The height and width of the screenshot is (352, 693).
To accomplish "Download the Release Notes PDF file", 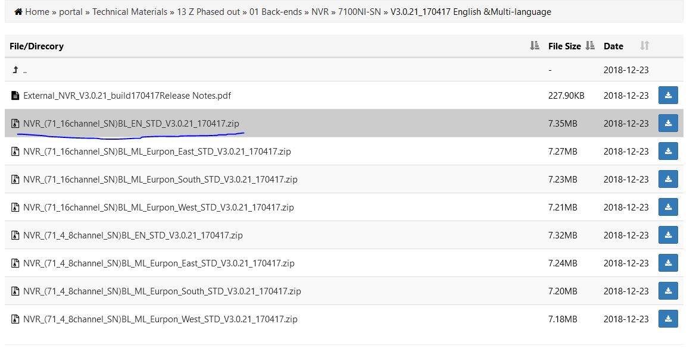I will [668, 95].
